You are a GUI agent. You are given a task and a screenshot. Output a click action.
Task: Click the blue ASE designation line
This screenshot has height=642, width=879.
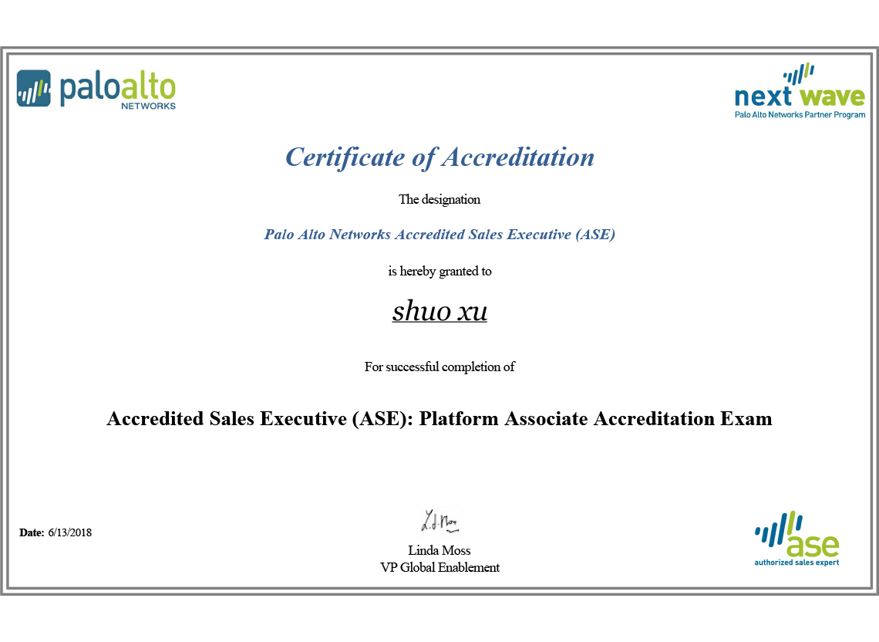439,235
